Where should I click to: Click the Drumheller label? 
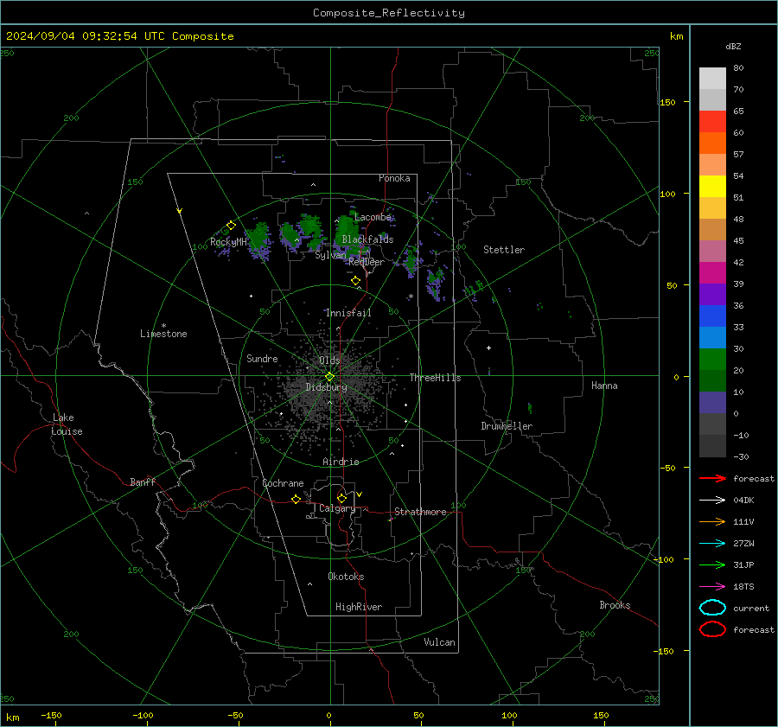[x=507, y=426]
